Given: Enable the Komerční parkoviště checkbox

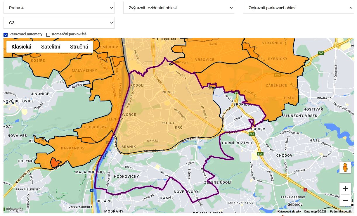Looking at the screenshot, I should pyautogui.click(x=48, y=34).
